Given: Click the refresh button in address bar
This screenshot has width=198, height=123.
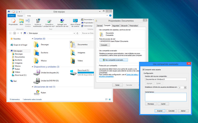Looking at the screenshot, I should pos(78,33).
